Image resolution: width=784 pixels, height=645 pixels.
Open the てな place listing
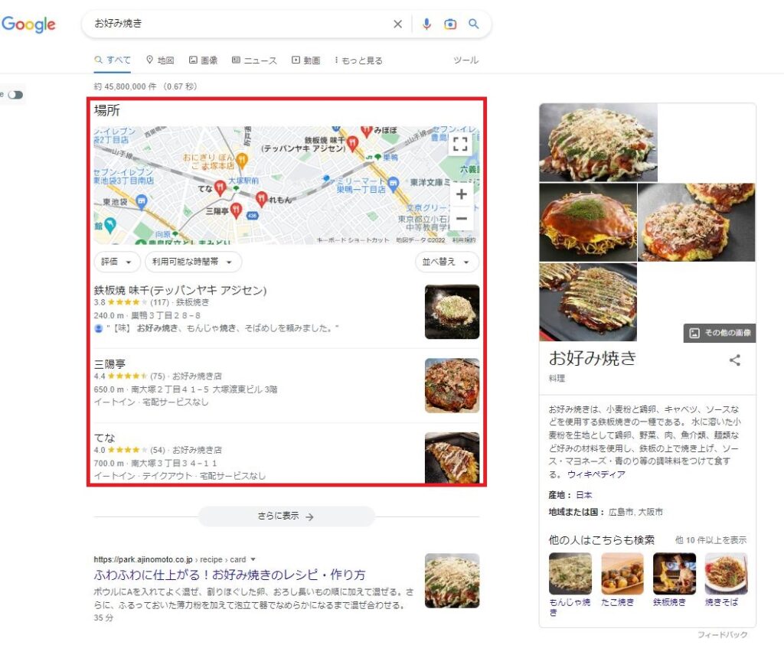pos(104,438)
